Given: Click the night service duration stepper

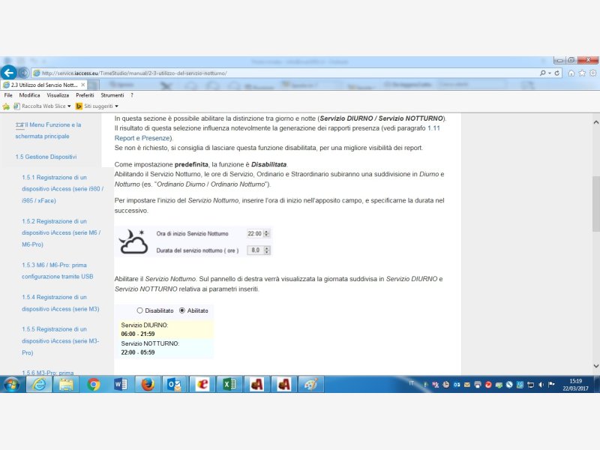Looking at the screenshot, I should coord(268,250).
